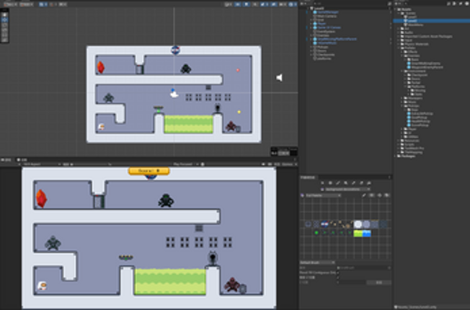Pick the Tile Palette paintbrush tool
This screenshot has height=310, width=470.
(338, 183)
